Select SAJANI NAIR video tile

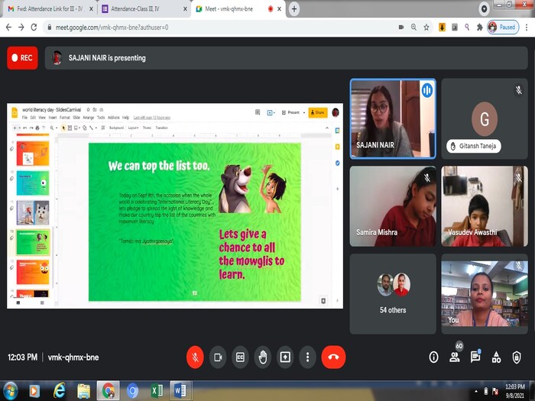[x=393, y=118]
